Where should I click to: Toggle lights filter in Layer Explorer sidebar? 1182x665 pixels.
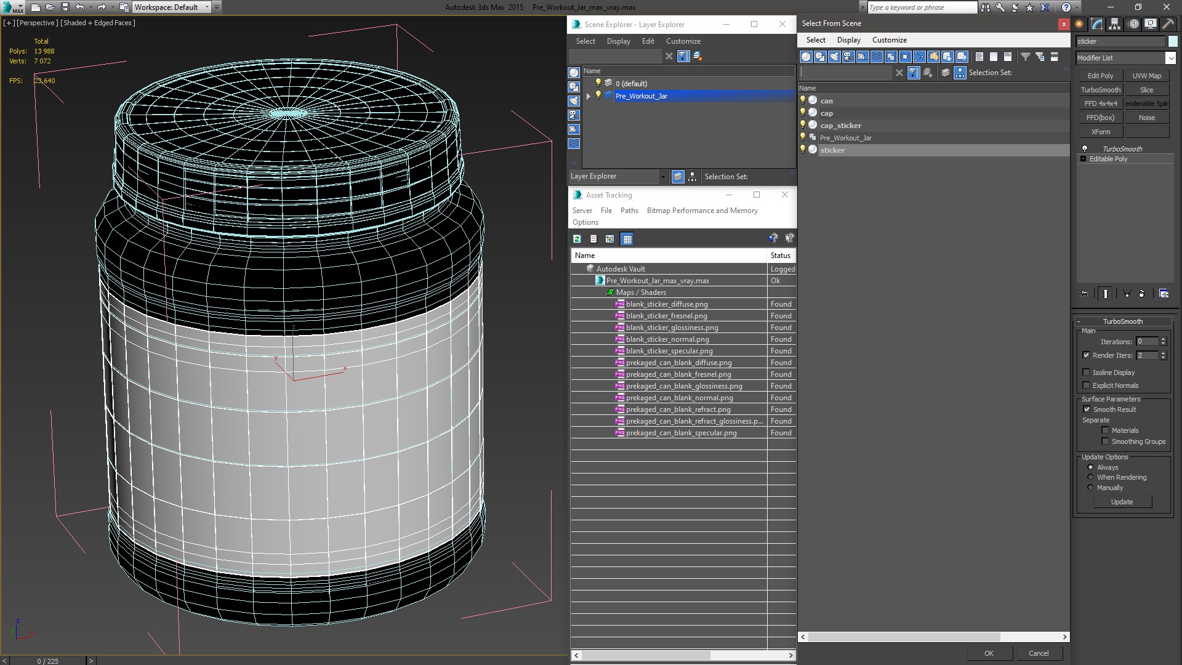(x=574, y=101)
